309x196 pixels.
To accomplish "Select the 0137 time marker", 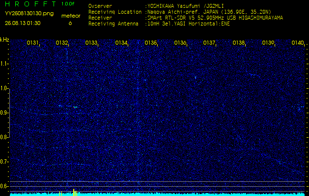I will 209,43.
